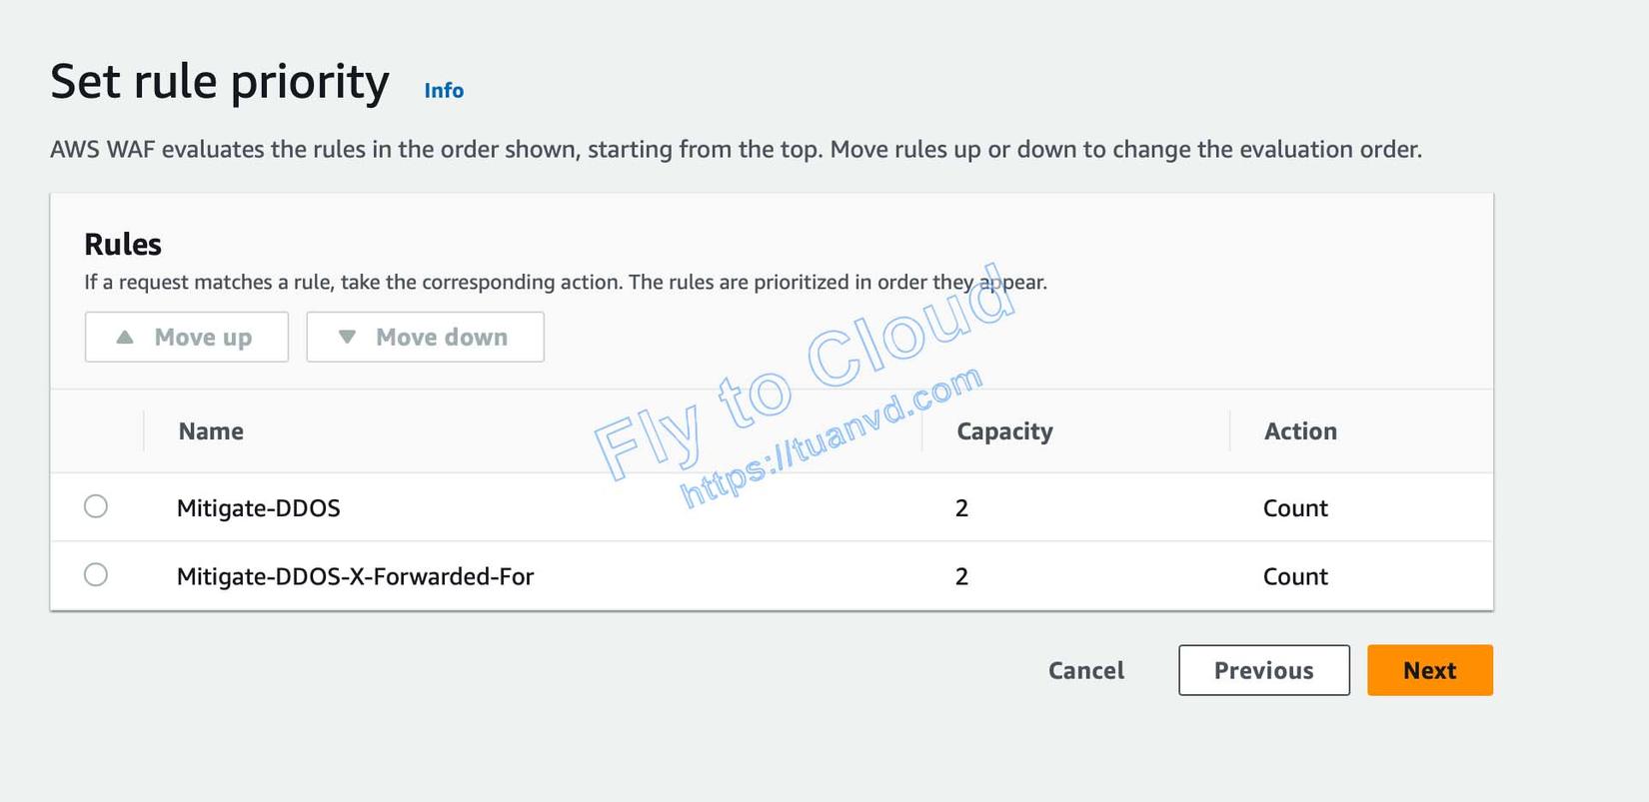Click the Action column header
This screenshot has height=802, width=1649.
pos(1300,431)
